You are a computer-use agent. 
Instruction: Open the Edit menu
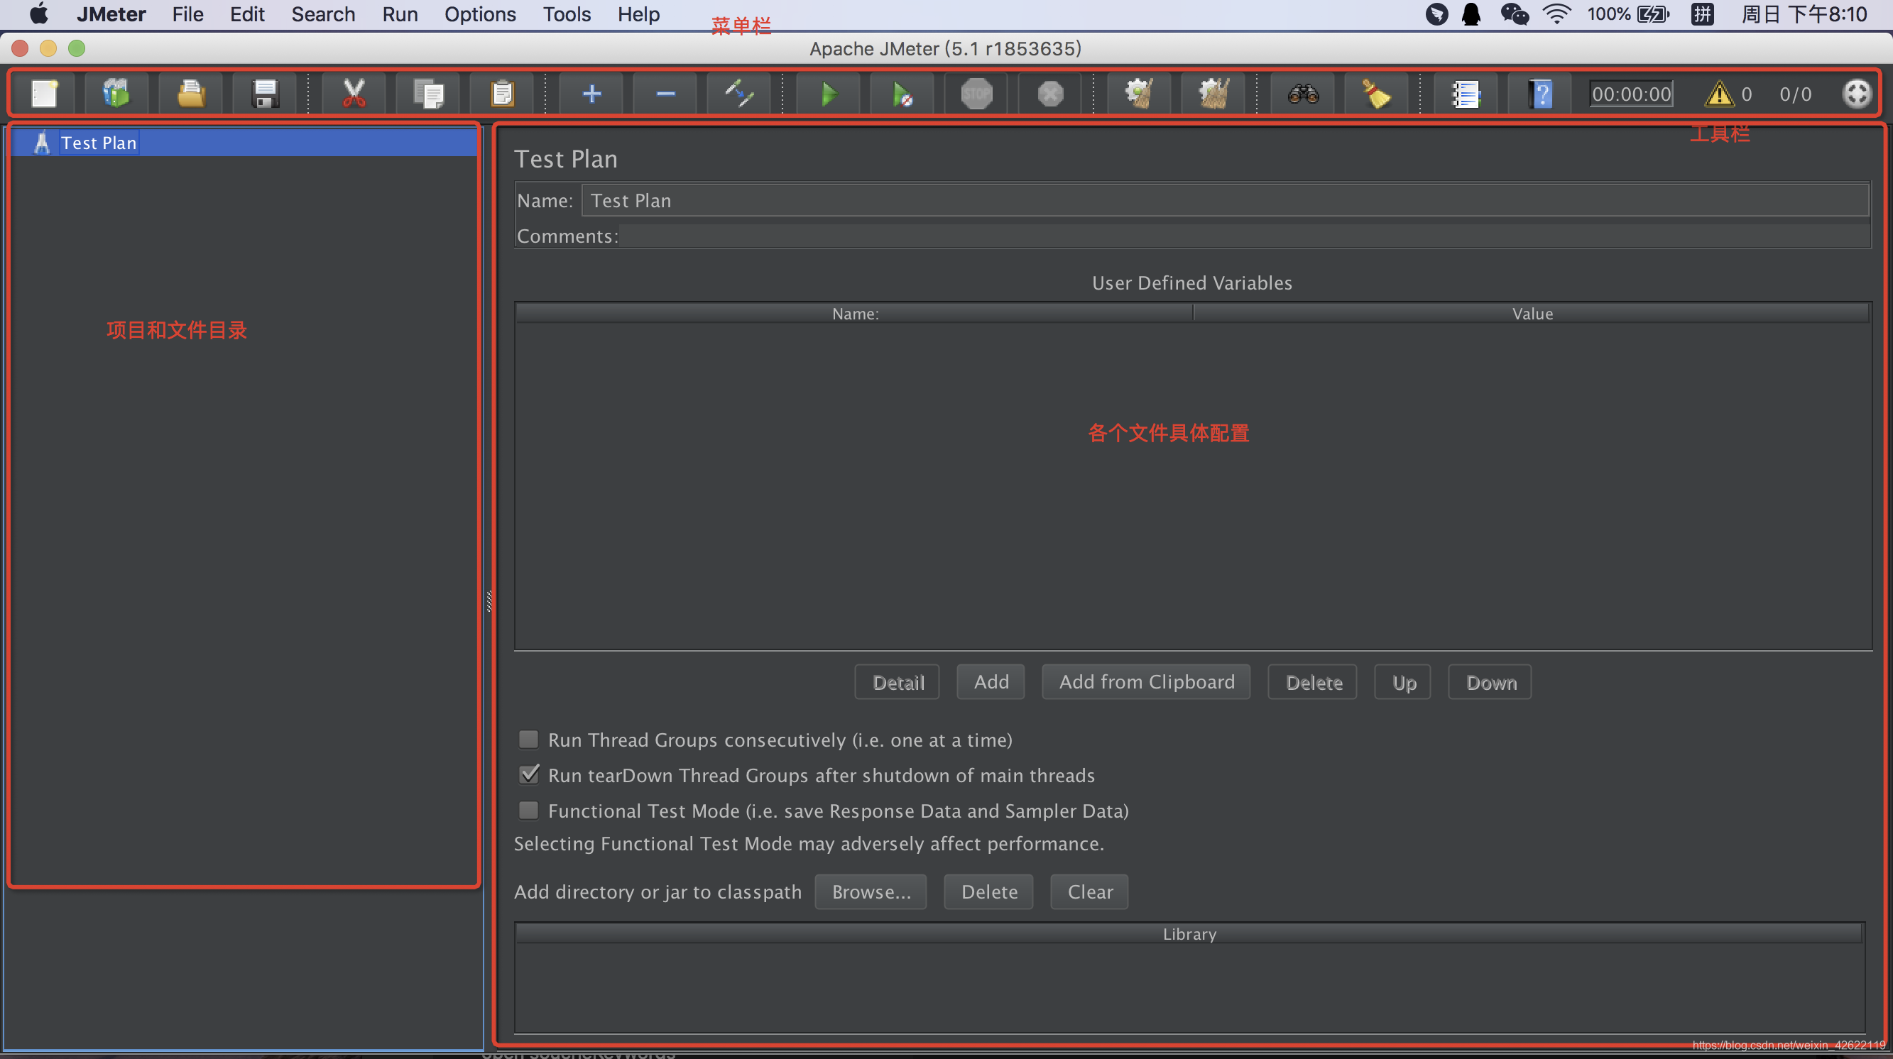click(247, 14)
